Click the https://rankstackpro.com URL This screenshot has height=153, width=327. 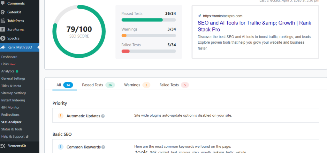tap(223, 16)
